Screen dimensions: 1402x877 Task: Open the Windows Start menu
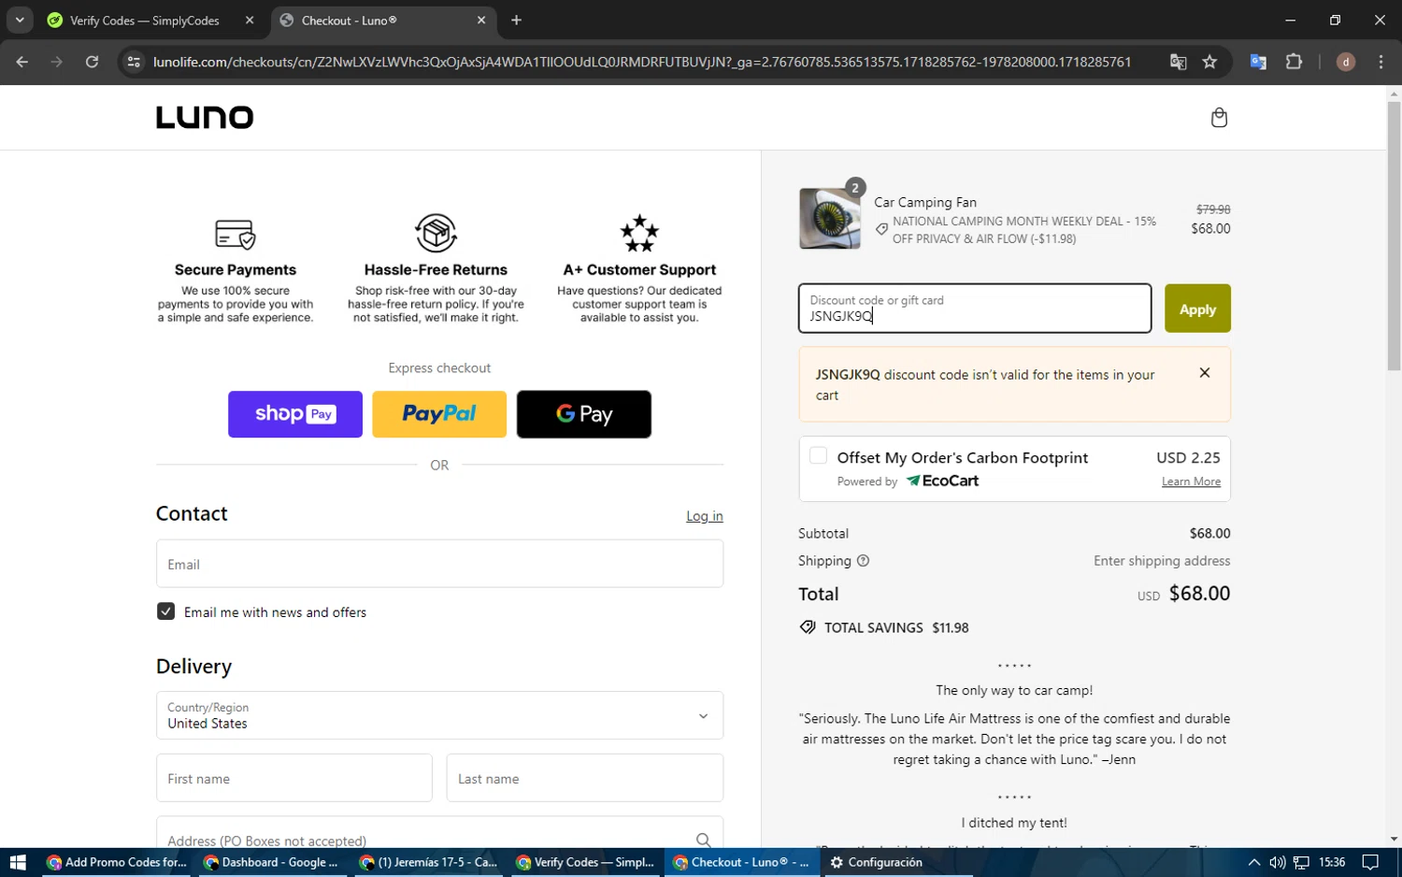coord(18,862)
